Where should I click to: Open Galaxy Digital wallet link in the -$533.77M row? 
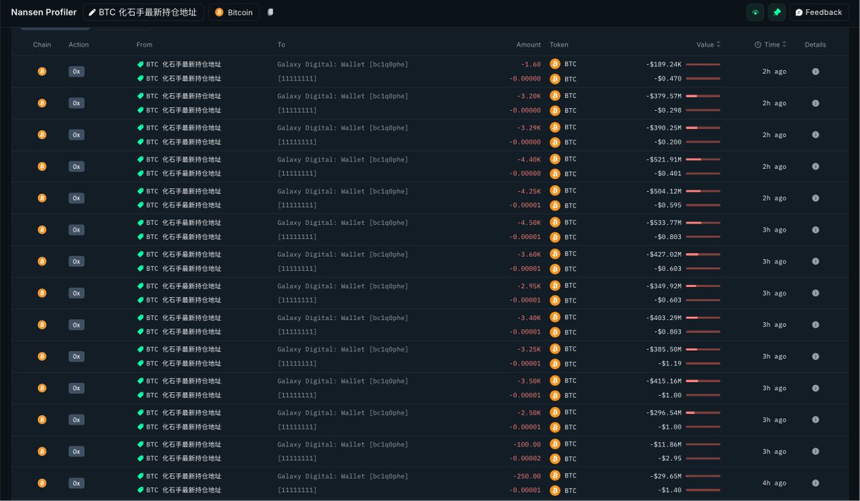point(343,223)
